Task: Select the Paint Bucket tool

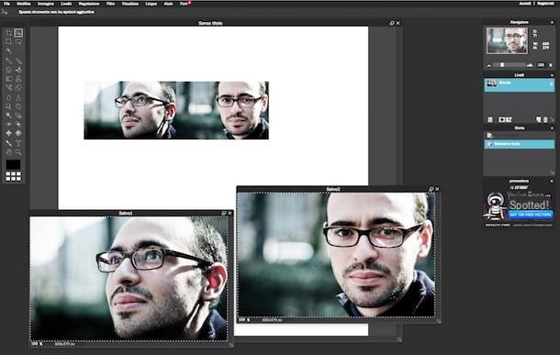Action: (18, 70)
